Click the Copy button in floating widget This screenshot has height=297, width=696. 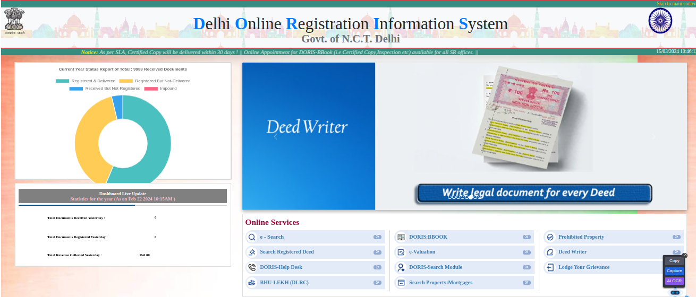674,261
